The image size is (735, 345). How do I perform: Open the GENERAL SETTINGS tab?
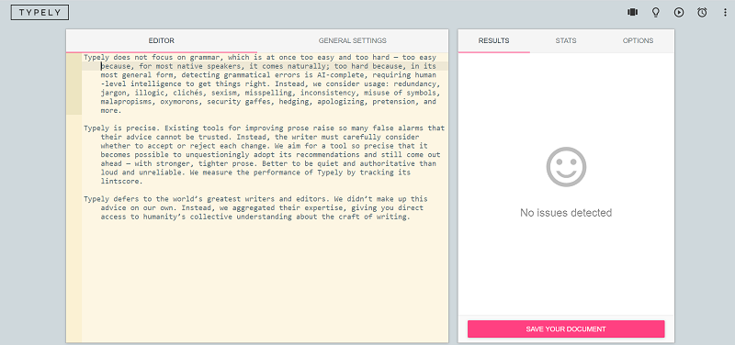pos(353,40)
